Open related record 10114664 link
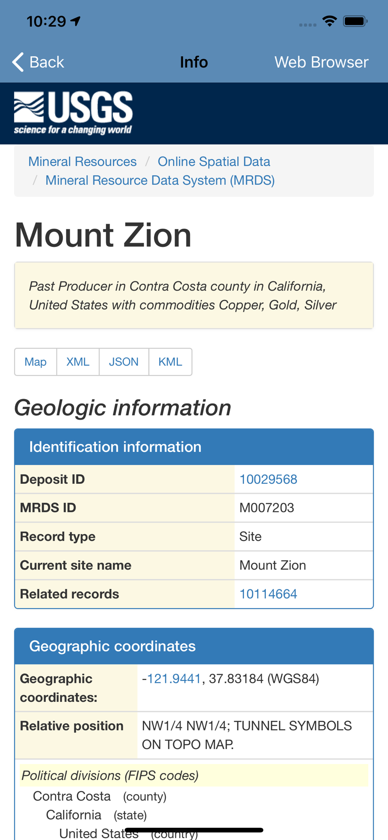The image size is (388, 840). pos(268,594)
